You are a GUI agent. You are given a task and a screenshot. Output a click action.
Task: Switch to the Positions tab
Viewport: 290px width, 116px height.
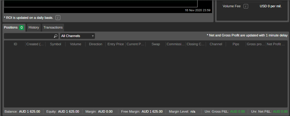[14, 28]
